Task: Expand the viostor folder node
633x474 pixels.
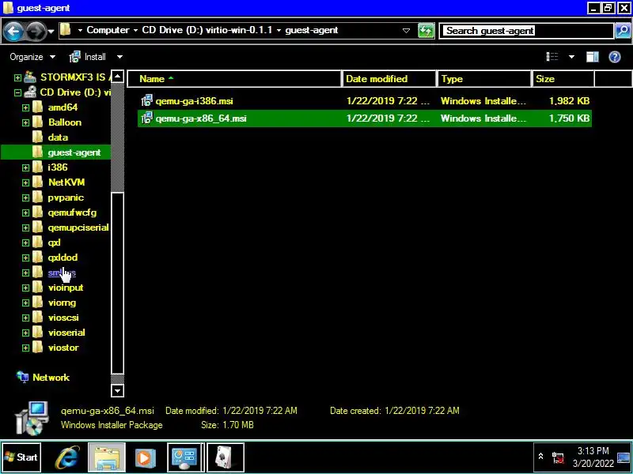Action: coord(25,348)
